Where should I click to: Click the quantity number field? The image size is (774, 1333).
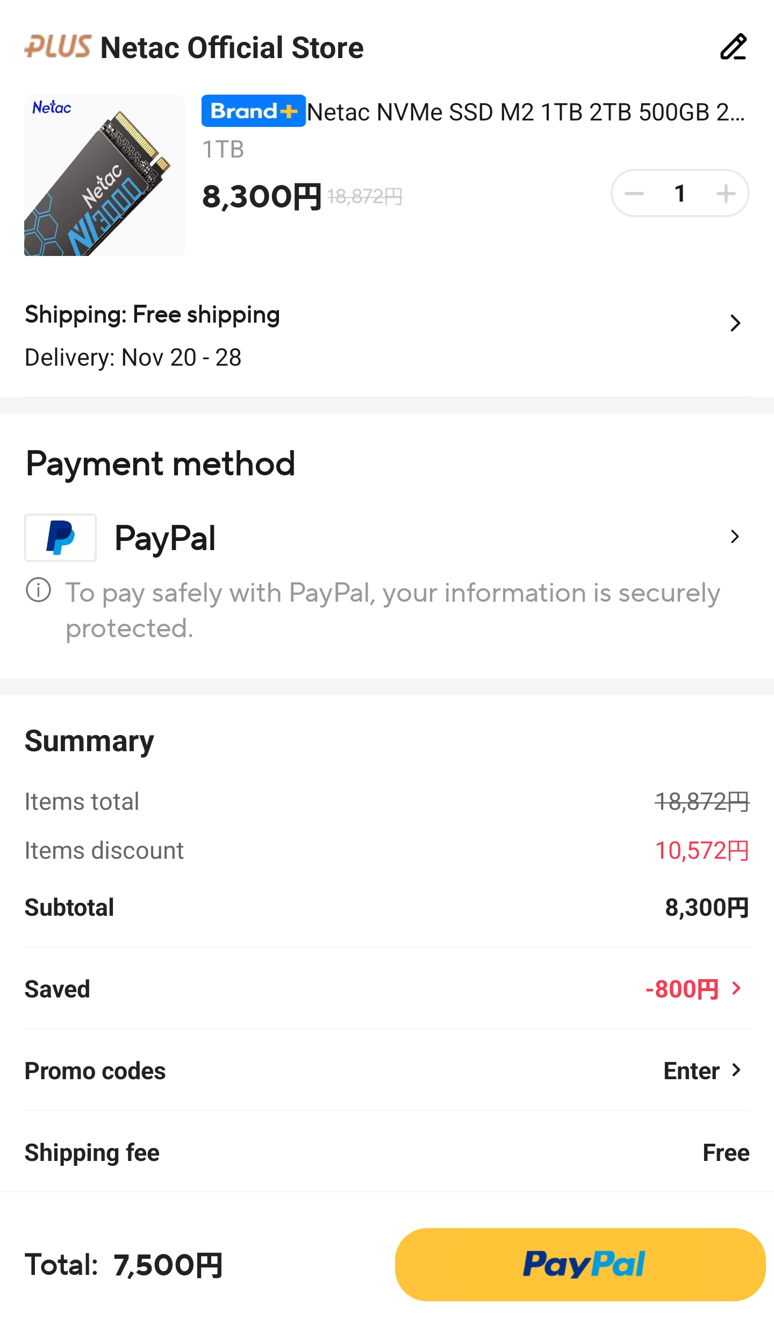(680, 194)
